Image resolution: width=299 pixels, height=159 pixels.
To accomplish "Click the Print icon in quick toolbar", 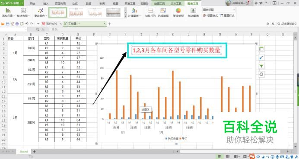I will 17,24.
